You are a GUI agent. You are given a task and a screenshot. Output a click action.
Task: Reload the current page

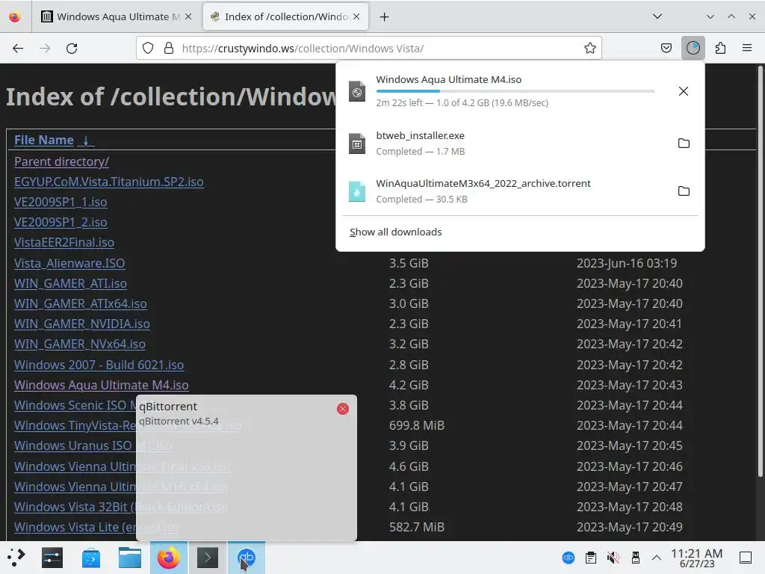[x=72, y=49]
